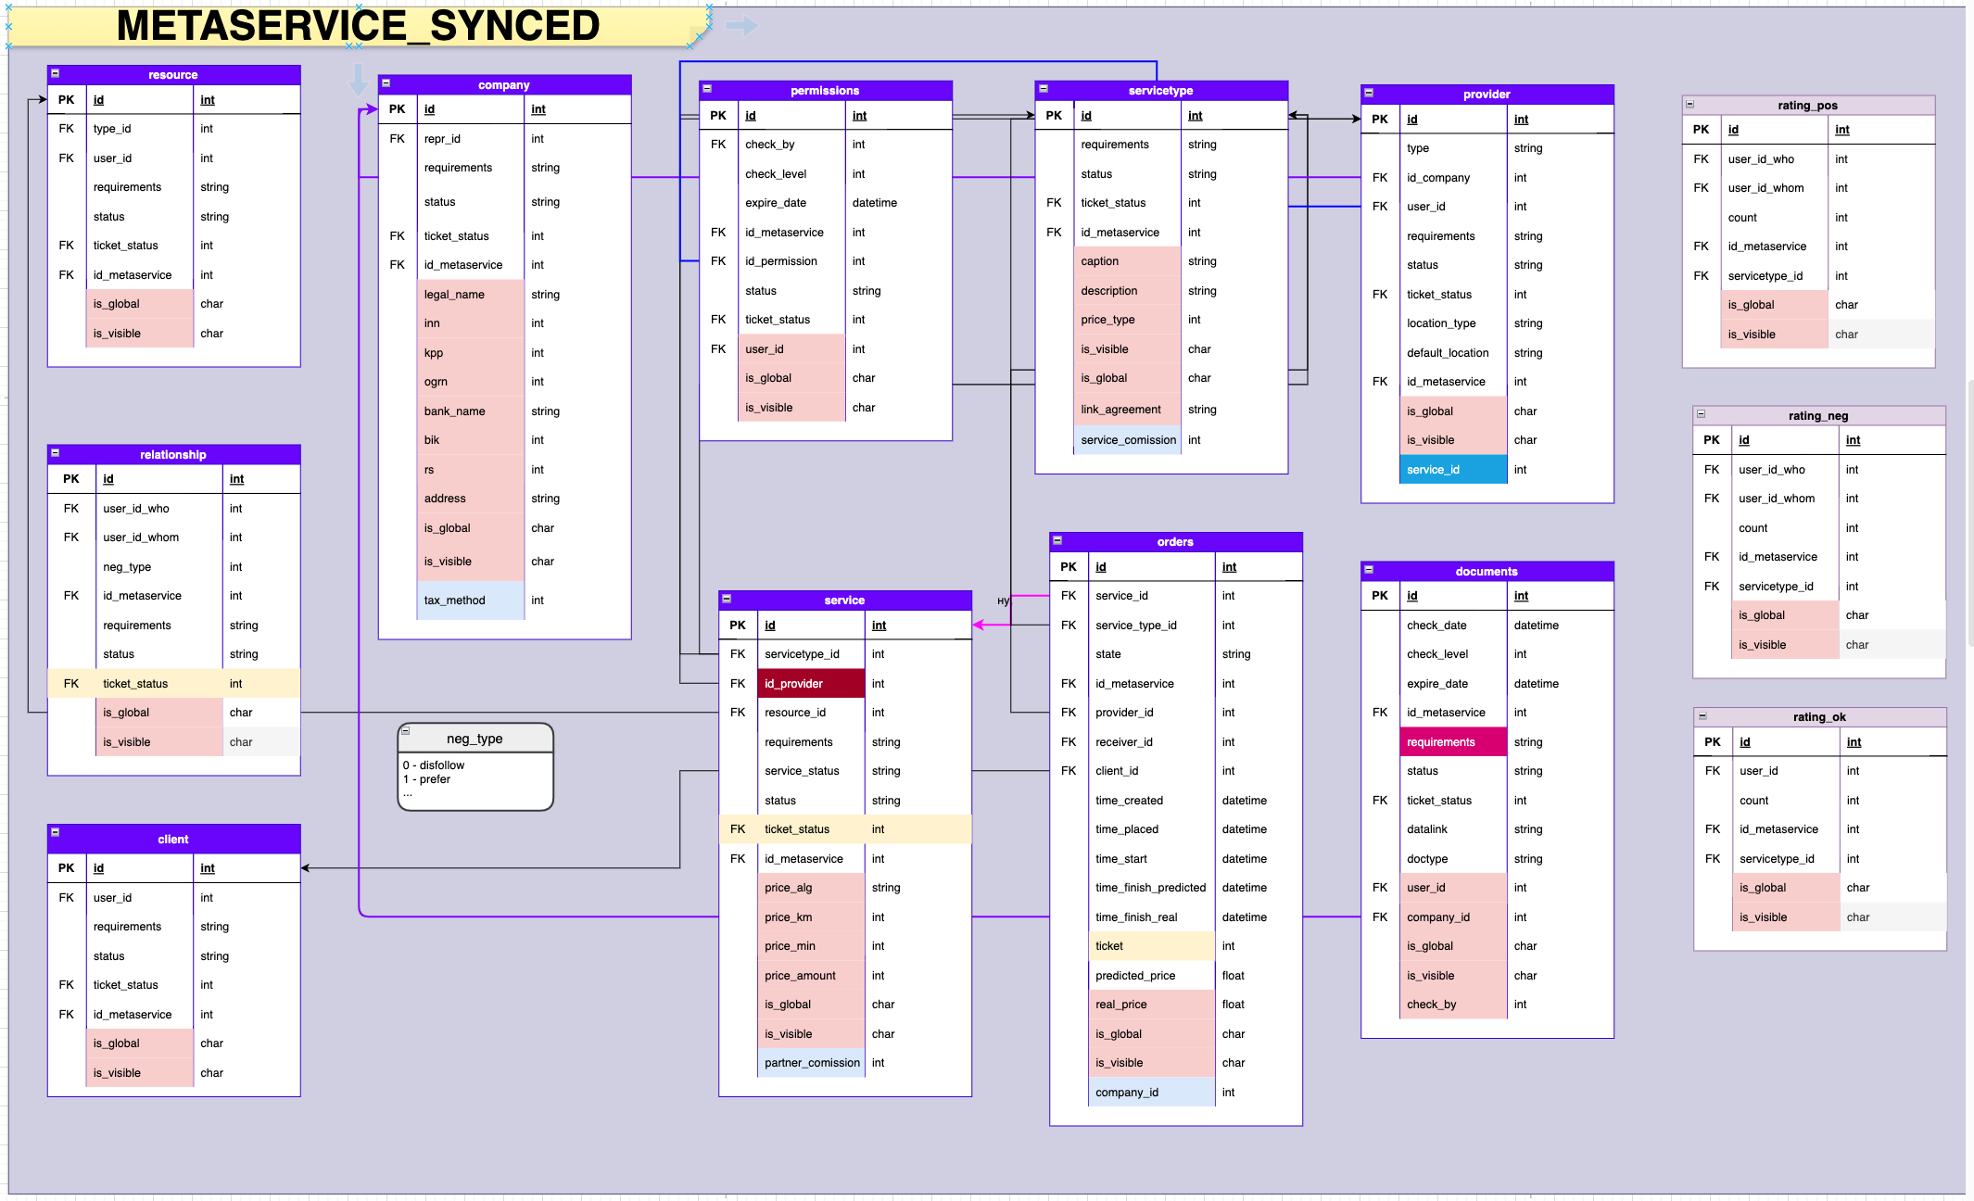Viewport: 1974px width, 1201px height.
Task: Click the relationship table title
Action: tap(173, 454)
